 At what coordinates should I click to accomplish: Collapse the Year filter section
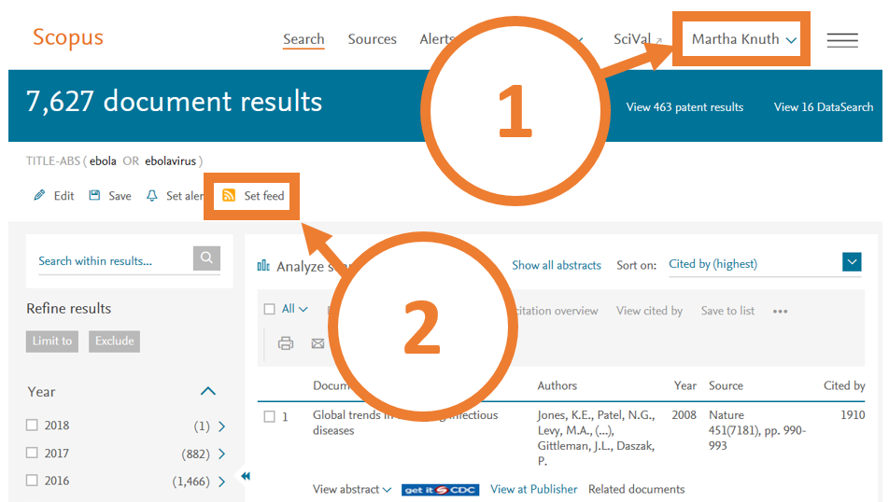click(208, 391)
